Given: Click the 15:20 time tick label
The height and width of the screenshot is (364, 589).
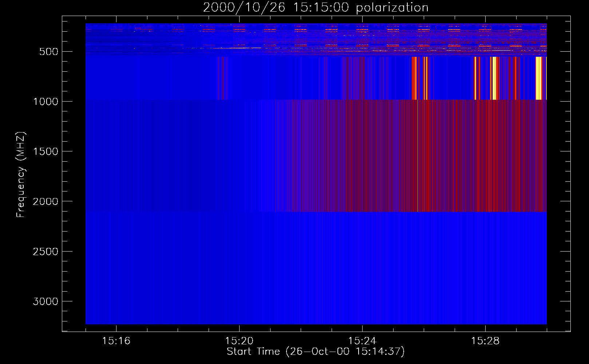Looking at the screenshot, I should 239,341.
